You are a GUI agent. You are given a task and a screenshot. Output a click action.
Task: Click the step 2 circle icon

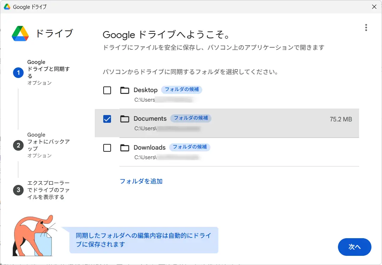click(x=18, y=145)
